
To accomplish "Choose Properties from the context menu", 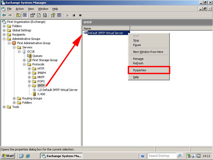I will click(149, 70).
